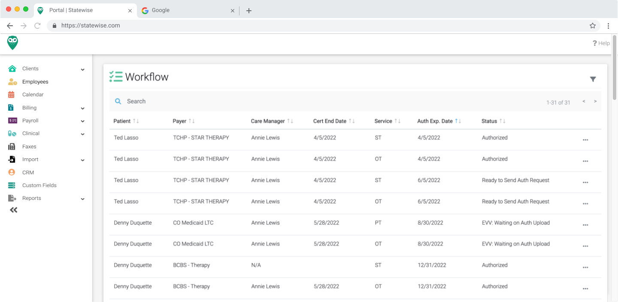The height and width of the screenshot is (302, 618).
Task: Open Employees in the sidebar
Action: (35, 82)
